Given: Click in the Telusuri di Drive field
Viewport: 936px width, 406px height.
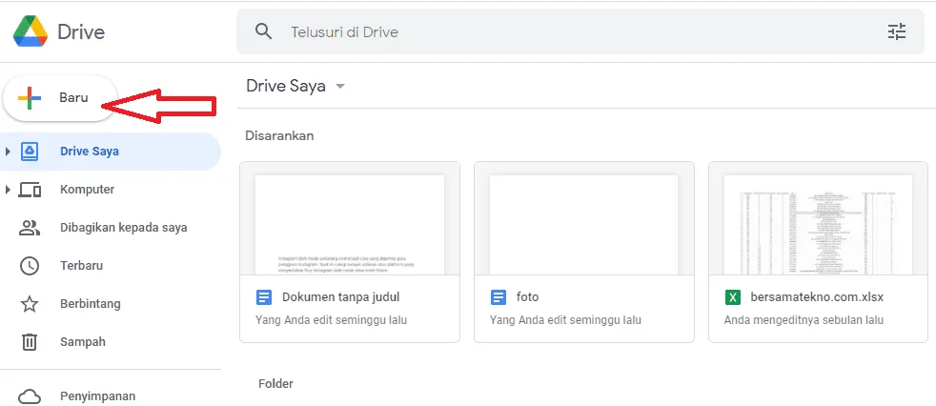Looking at the screenshot, I should coord(580,31).
